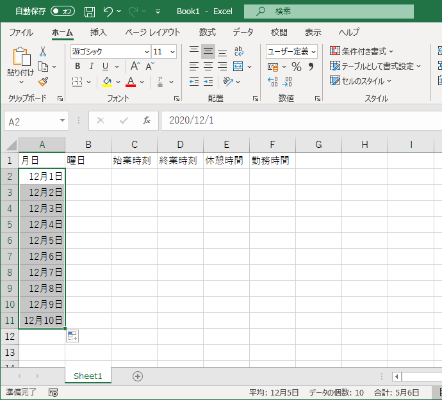This screenshot has height=400, width=442.
Task: Click the Decrease Decimal icon
Action: coord(287,82)
